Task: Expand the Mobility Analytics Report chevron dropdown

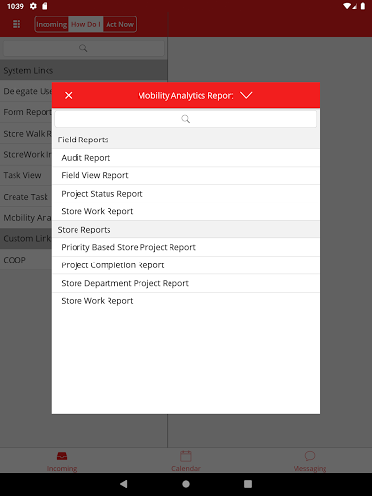Action: coord(246,95)
